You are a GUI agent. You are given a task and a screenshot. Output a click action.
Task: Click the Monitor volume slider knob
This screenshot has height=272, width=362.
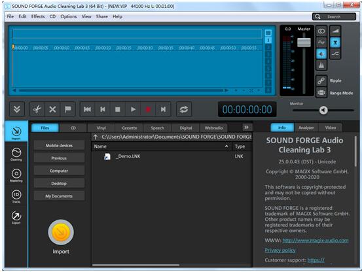[323, 110]
